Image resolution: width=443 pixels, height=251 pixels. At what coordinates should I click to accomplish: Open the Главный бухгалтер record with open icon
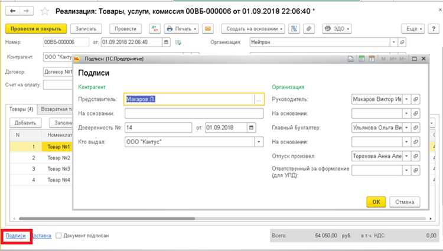(416, 128)
